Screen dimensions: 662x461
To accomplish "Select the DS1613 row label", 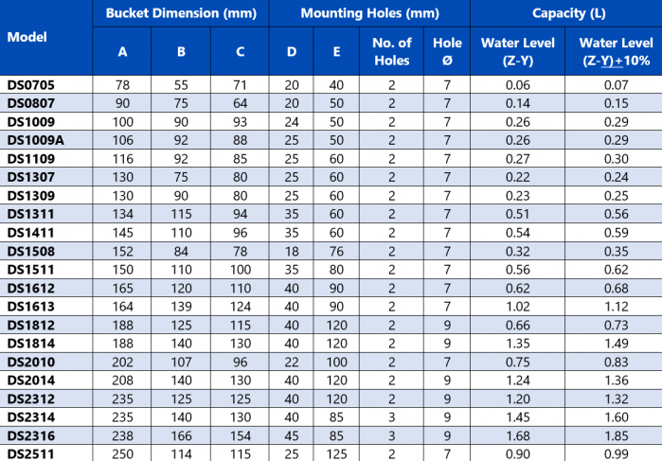I will 29,306.
